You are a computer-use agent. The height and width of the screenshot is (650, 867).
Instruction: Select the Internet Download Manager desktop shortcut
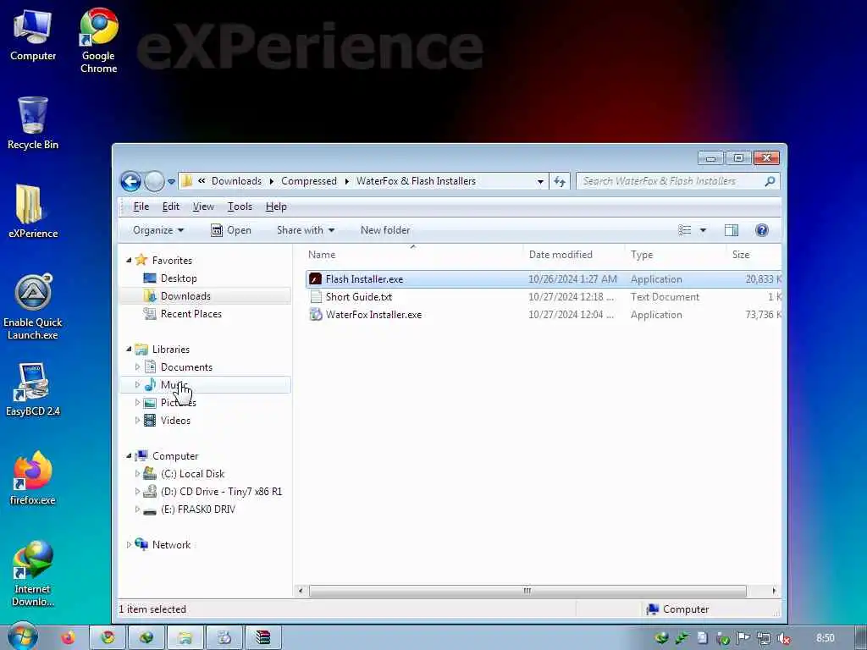point(33,574)
